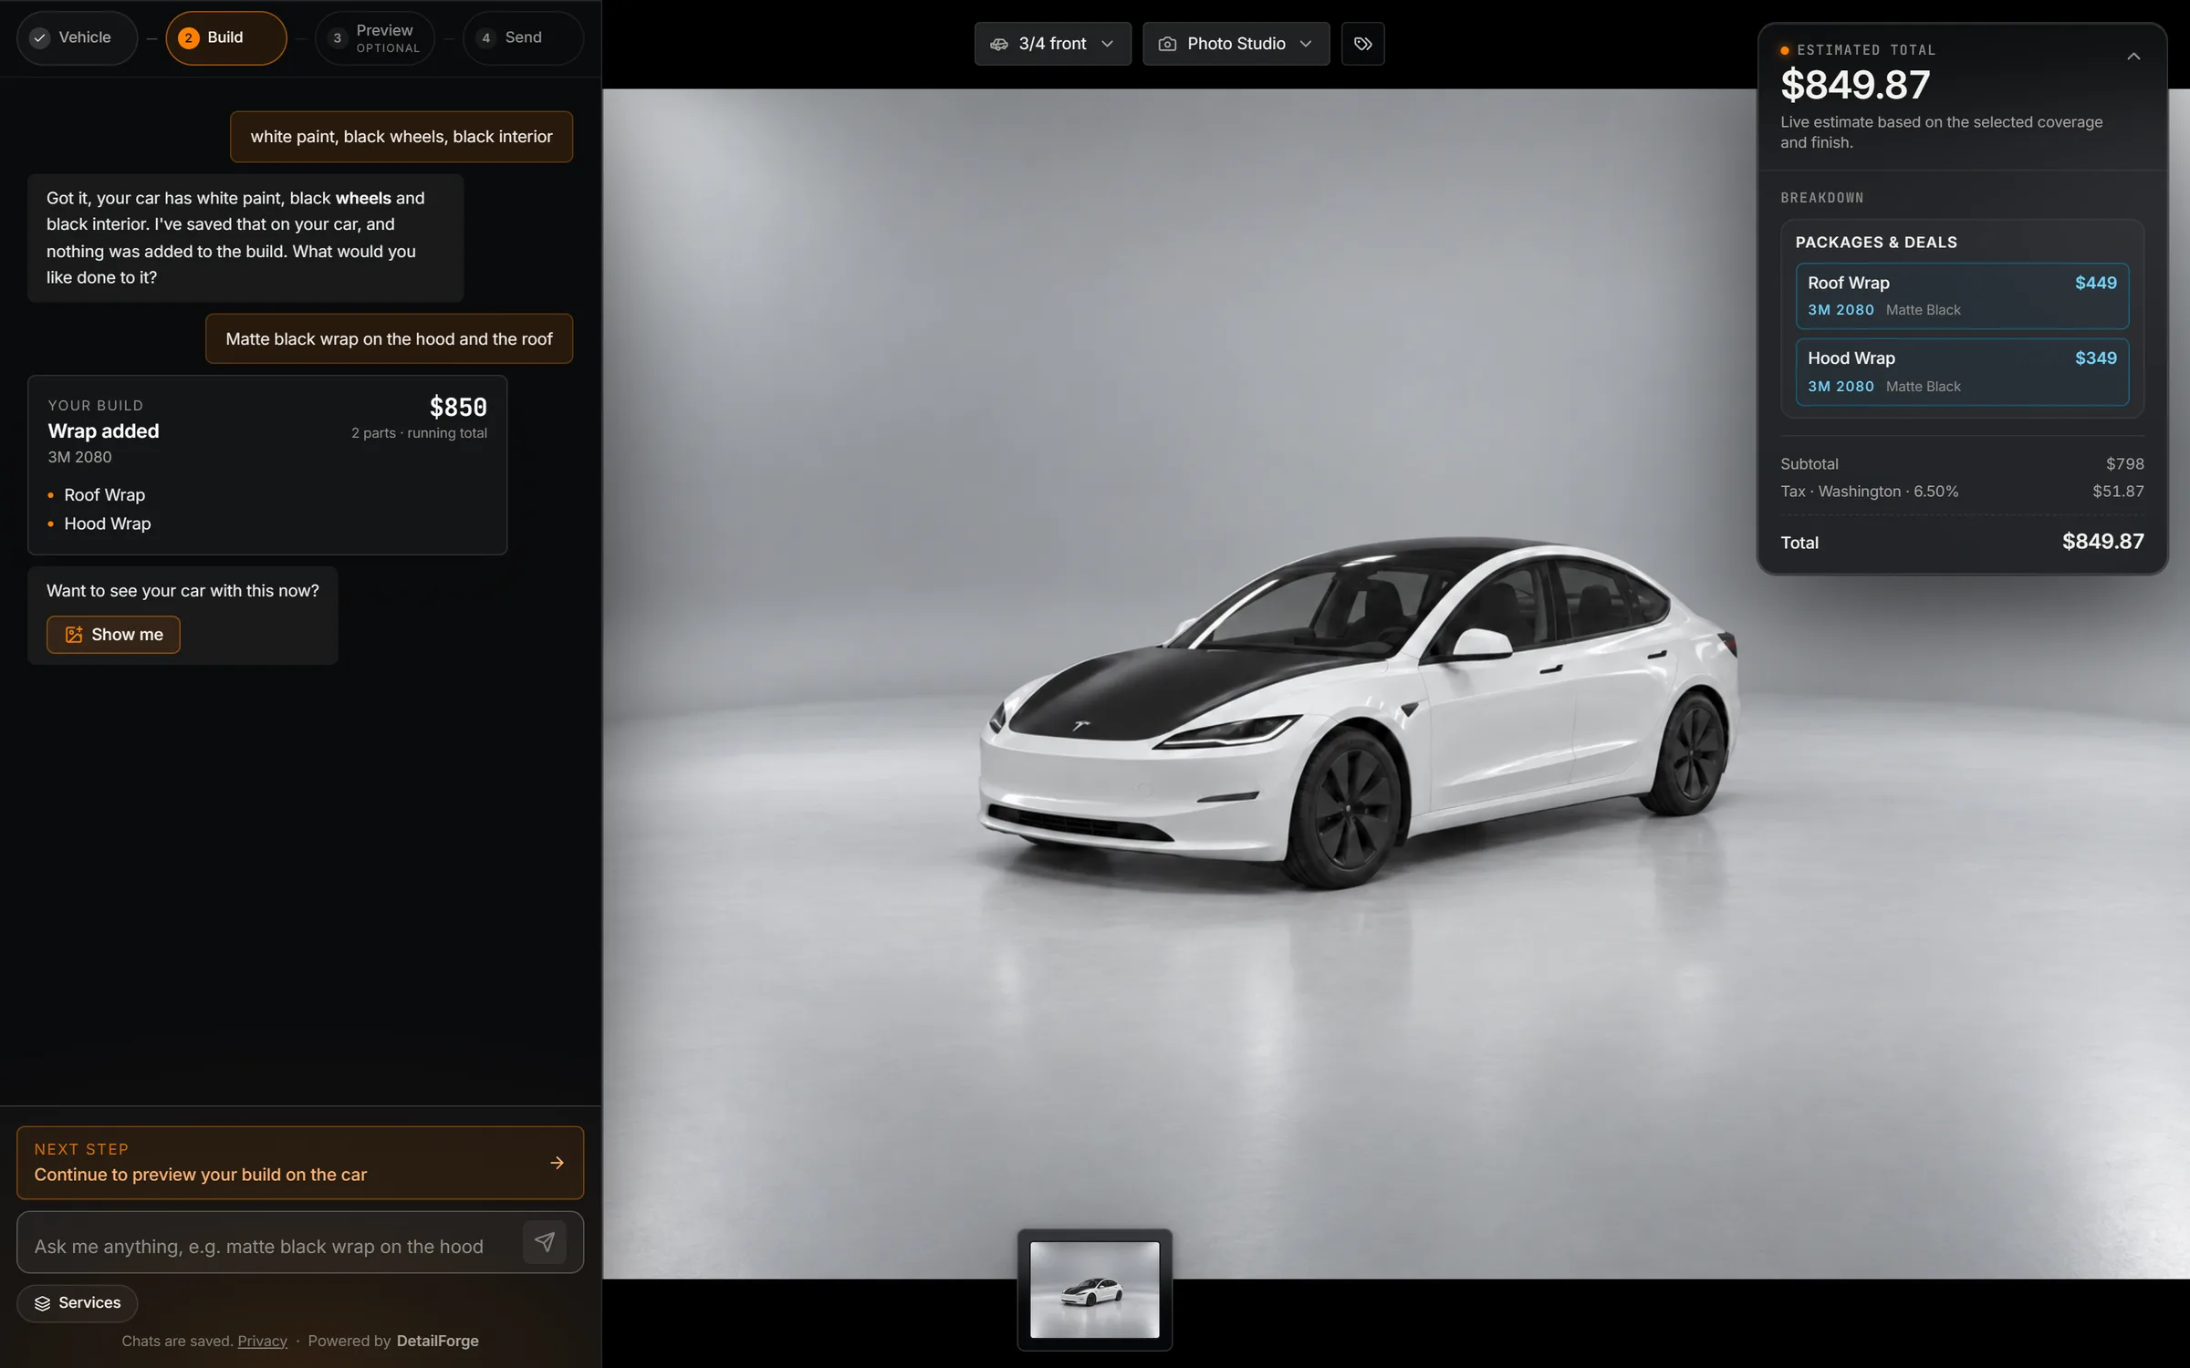
Task: Click the camera icon in Photo Studio button
Action: (x=1167, y=44)
